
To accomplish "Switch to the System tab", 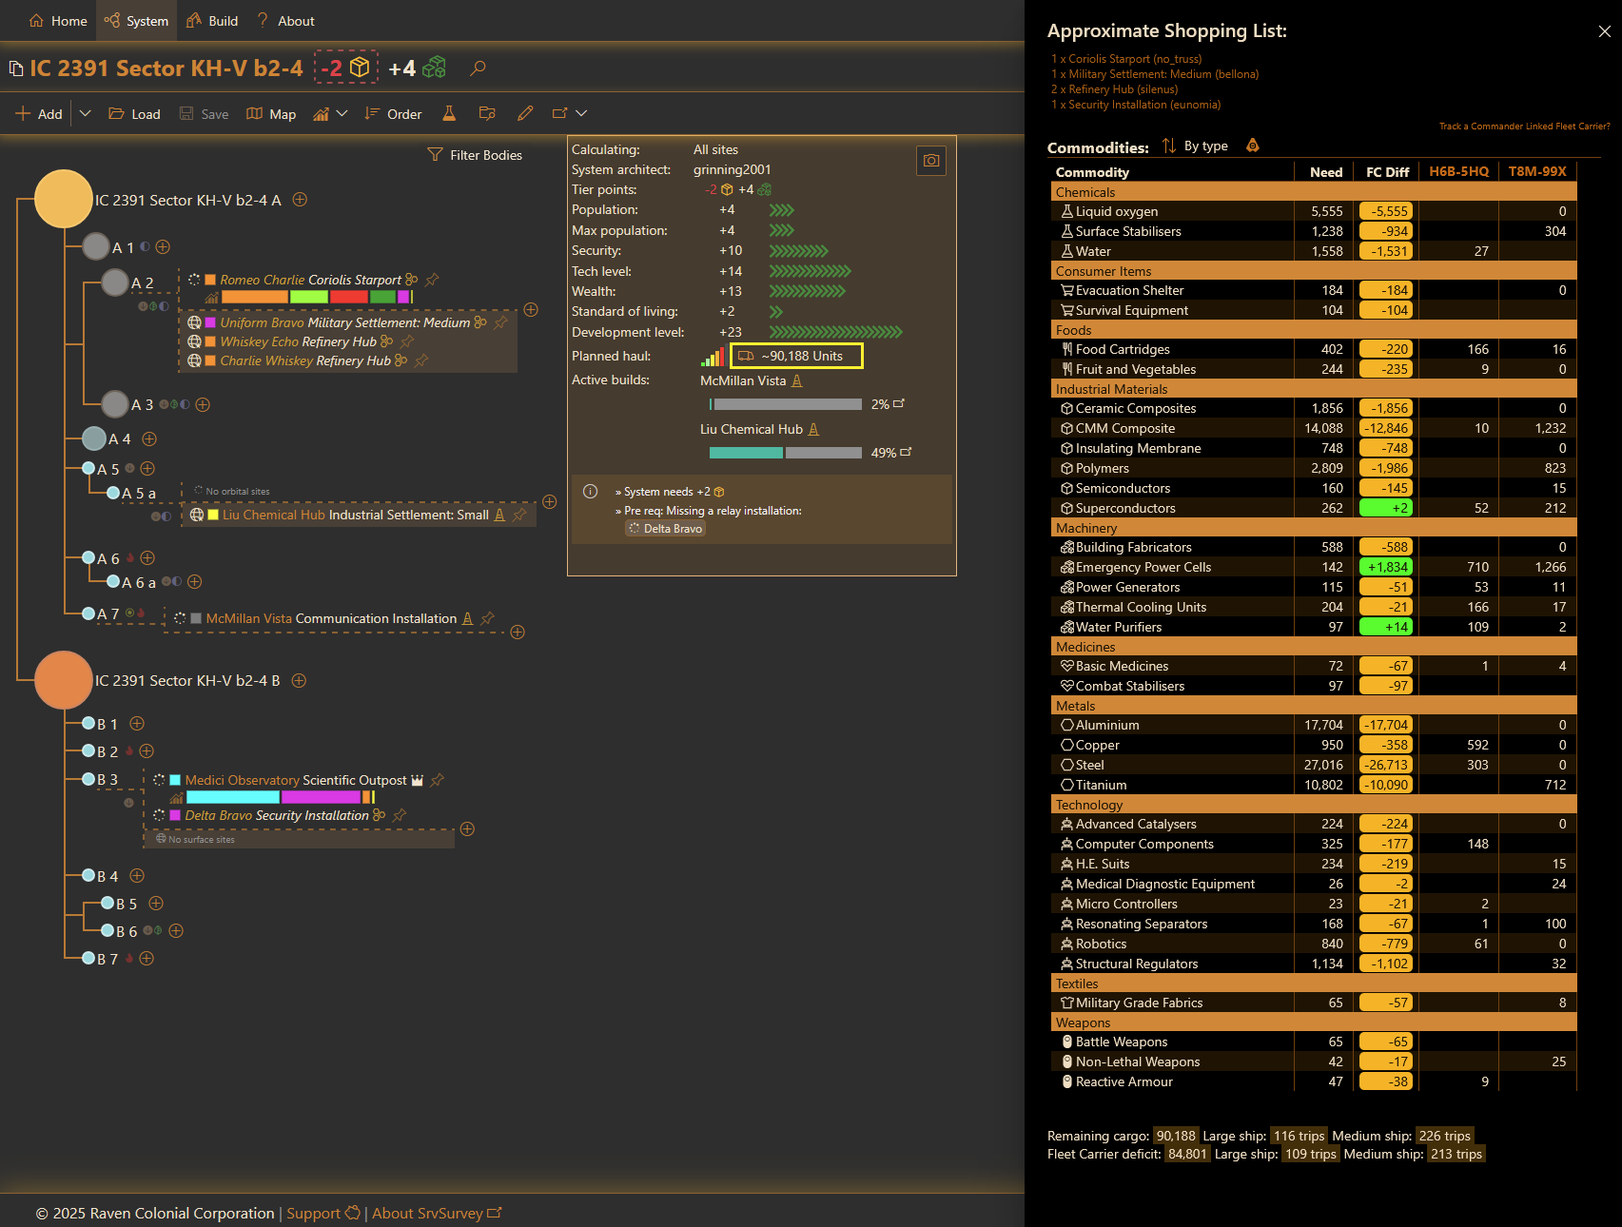I will [x=136, y=21].
